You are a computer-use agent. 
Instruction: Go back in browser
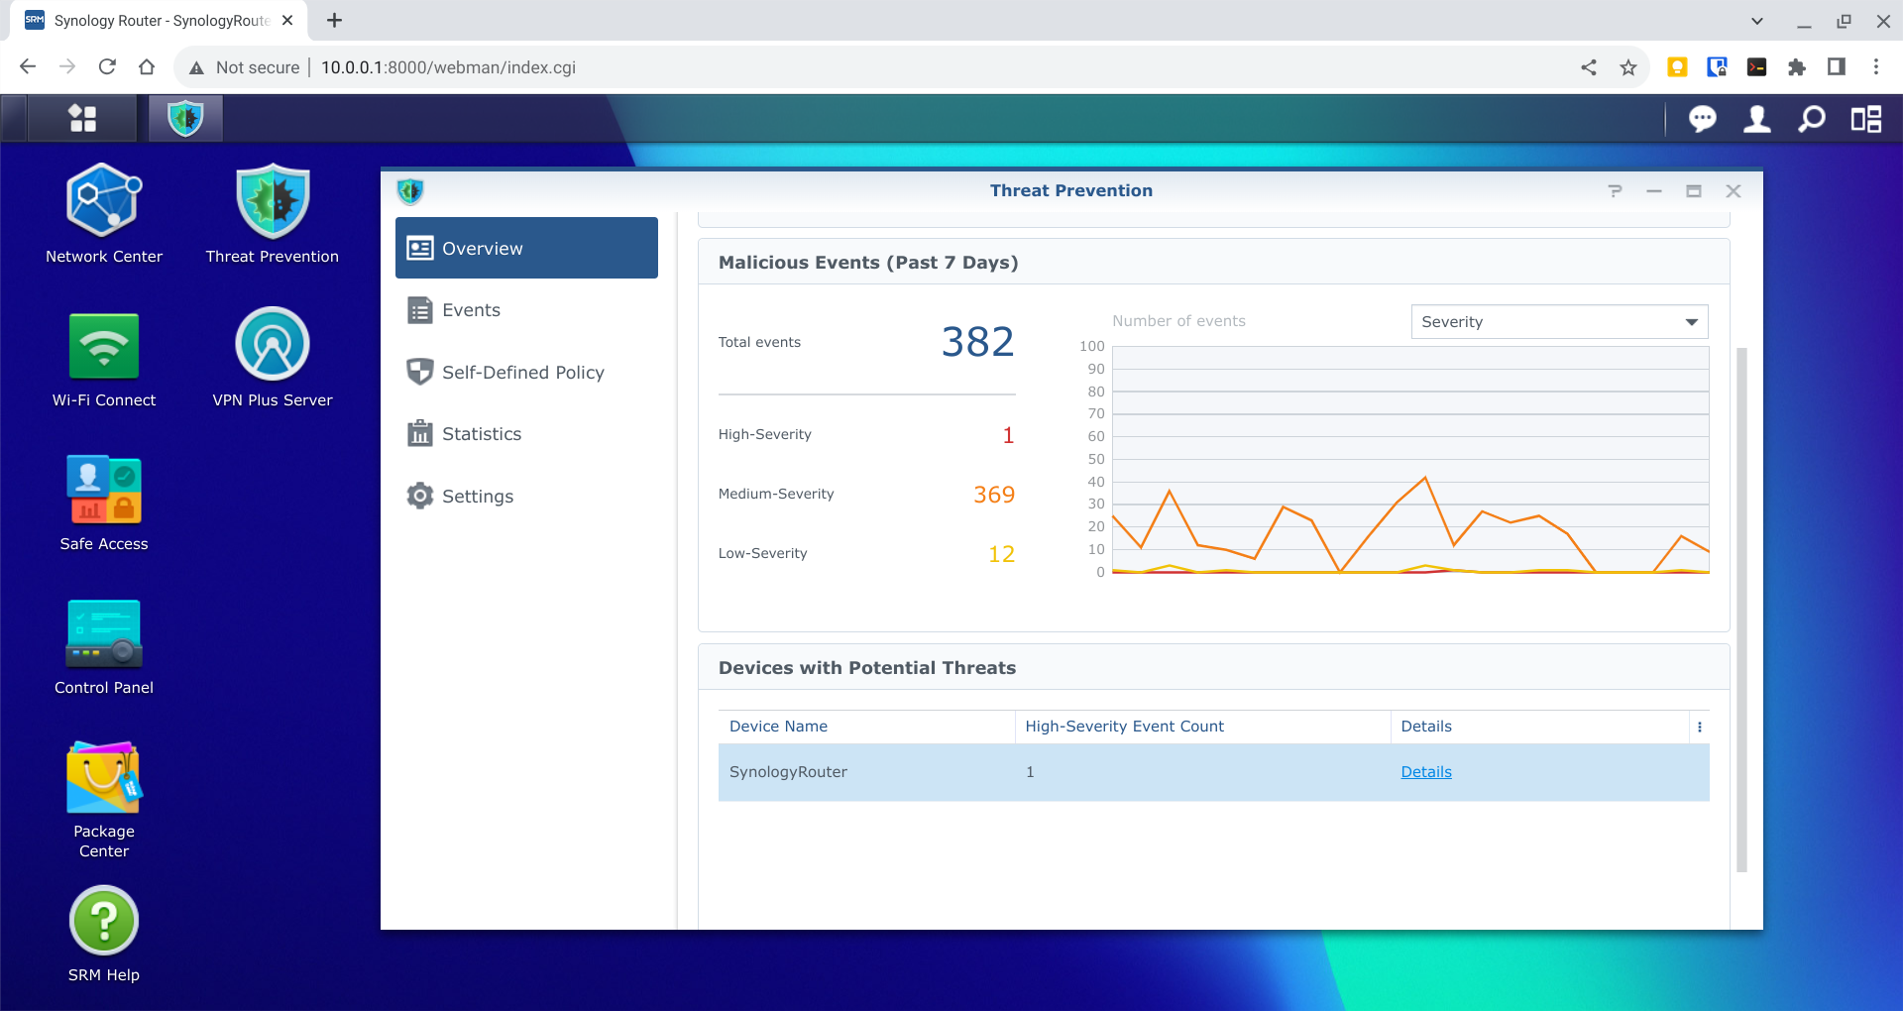pyautogui.click(x=28, y=67)
